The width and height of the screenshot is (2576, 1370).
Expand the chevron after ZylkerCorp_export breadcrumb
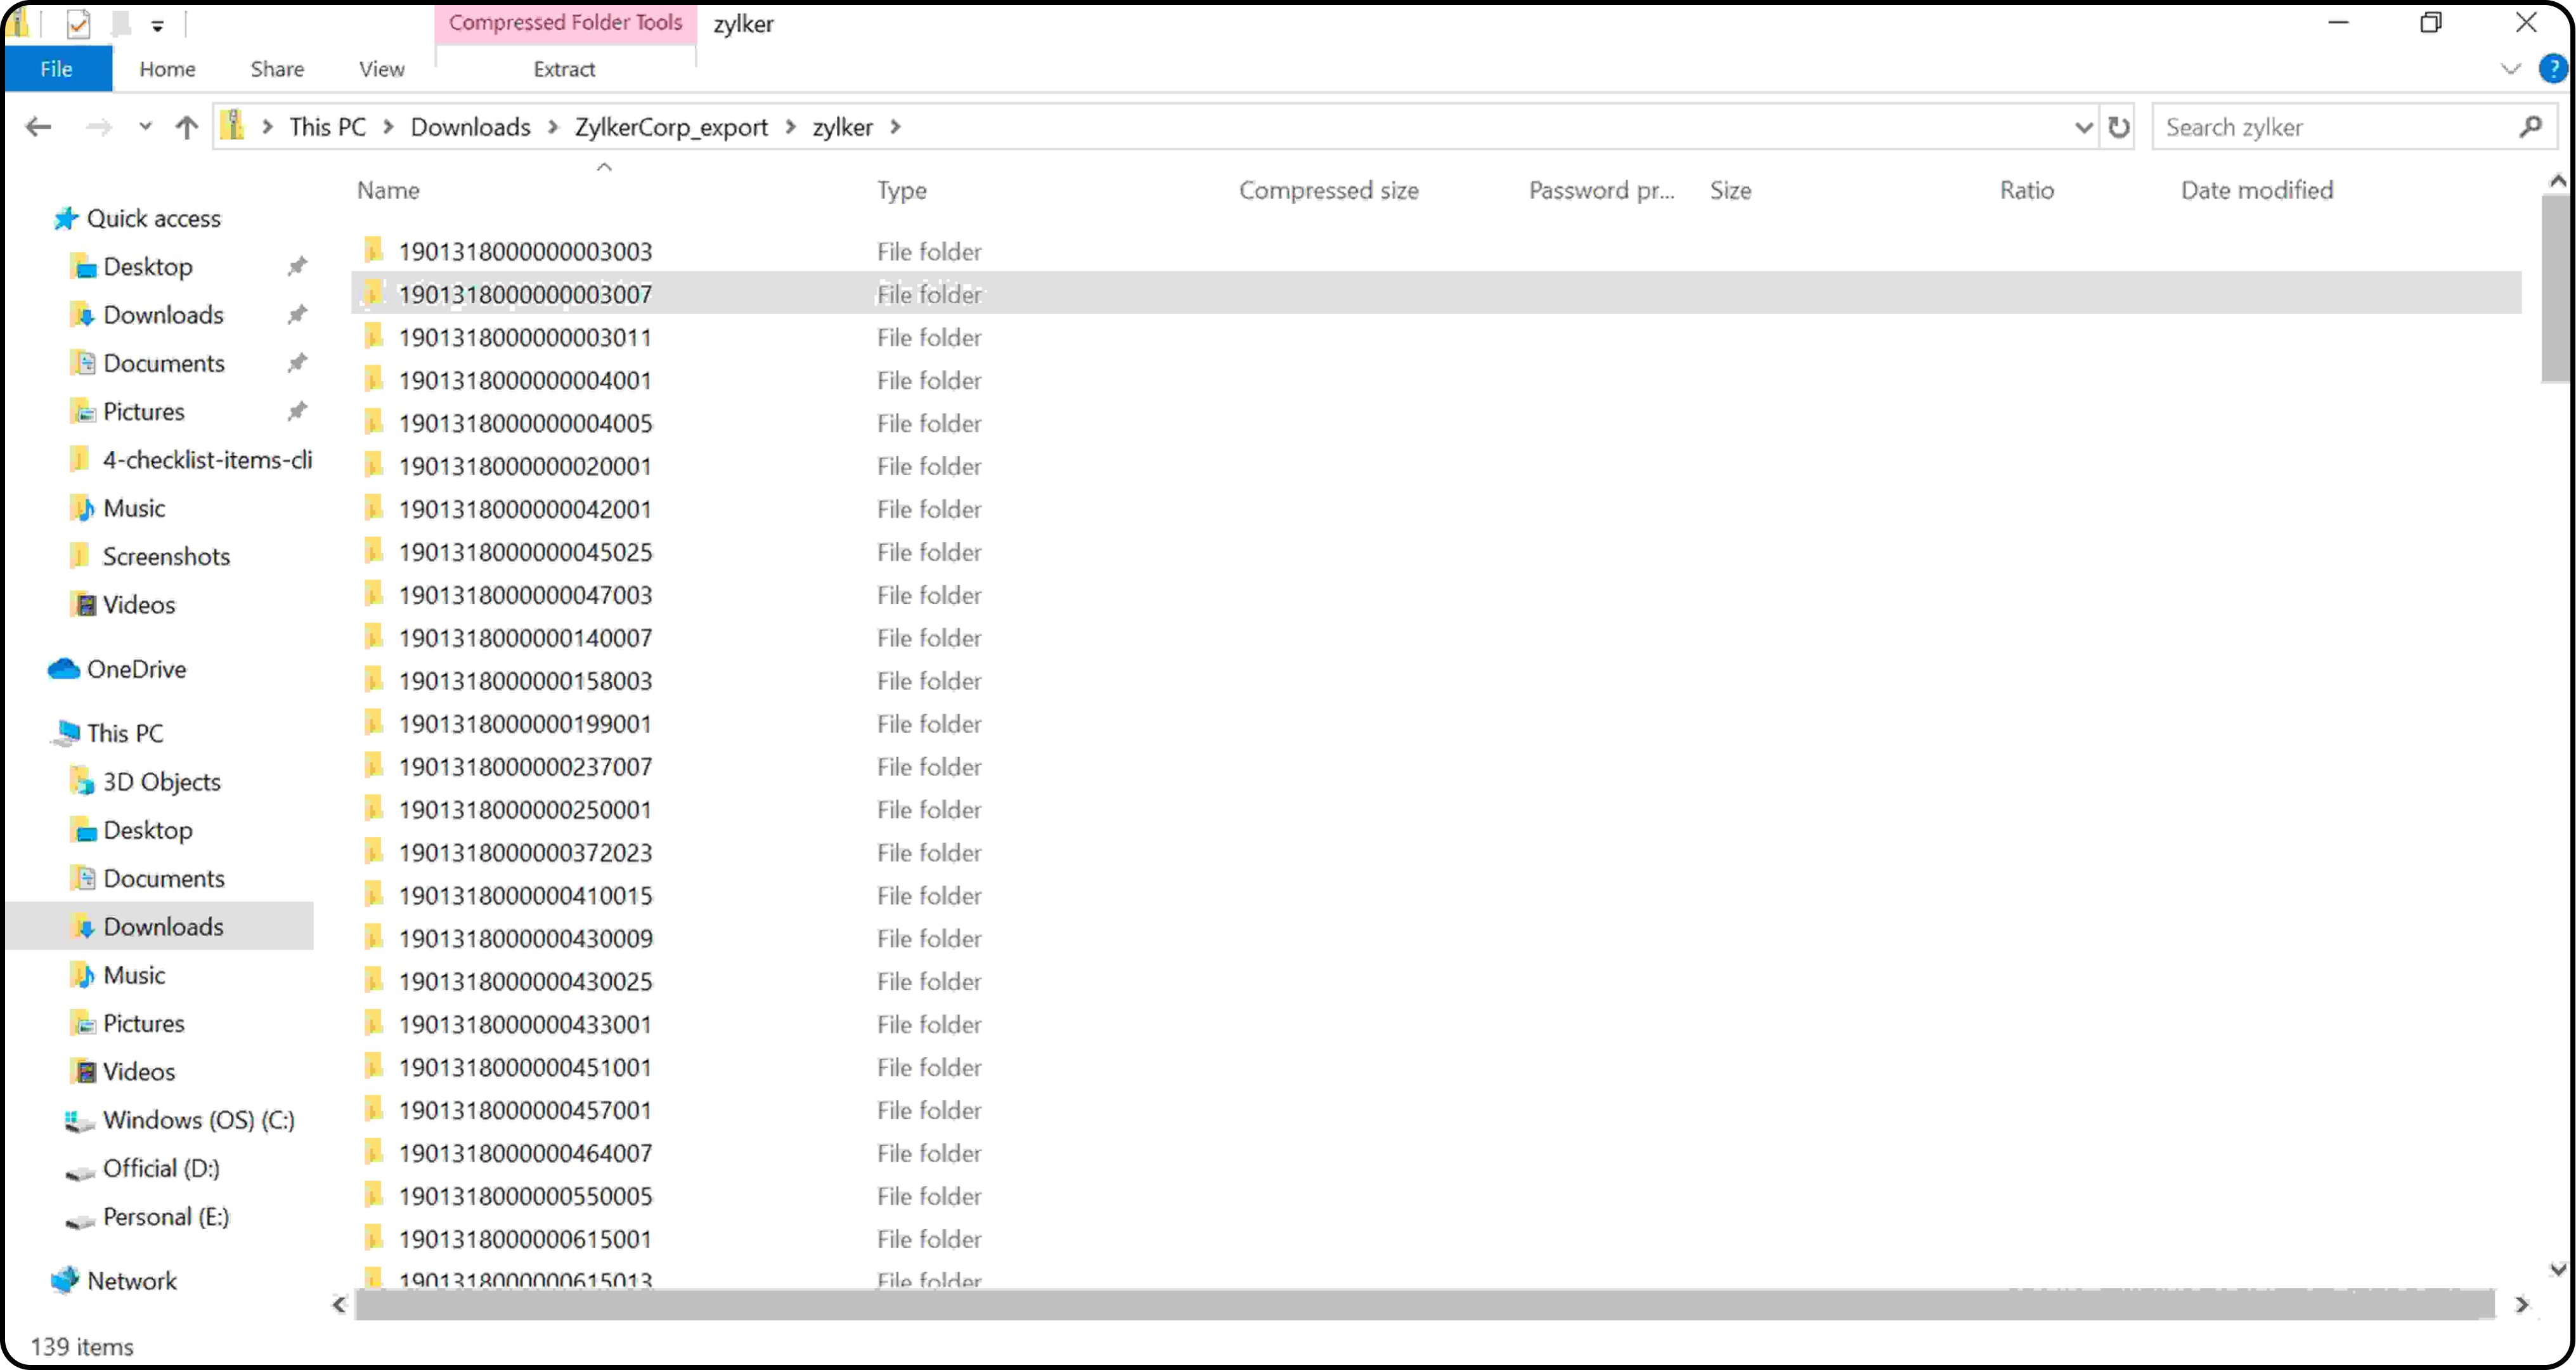pos(791,127)
